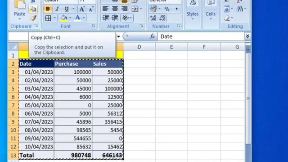288x162 pixels.
Task: Toggle Italic formatting
Action: pyautogui.click(x=57, y=9)
